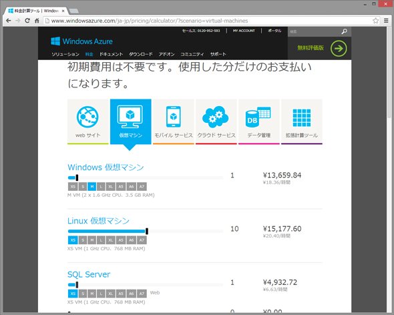Click MY ACCOUNT link
Viewport: 394px width, 315px height.
tap(244, 31)
